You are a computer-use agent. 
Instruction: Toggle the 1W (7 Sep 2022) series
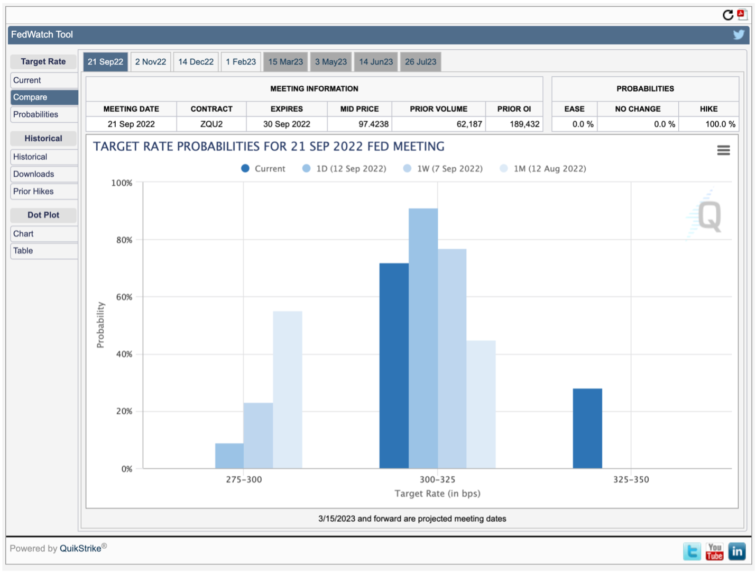click(x=442, y=168)
